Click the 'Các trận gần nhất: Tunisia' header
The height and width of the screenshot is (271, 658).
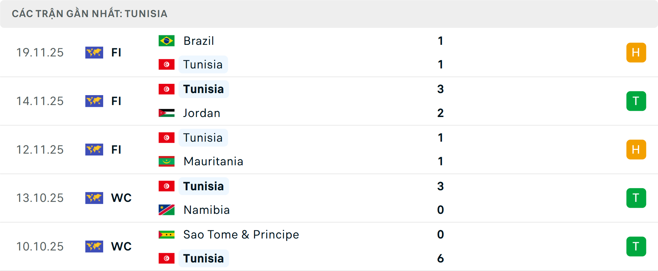pos(89,14)
